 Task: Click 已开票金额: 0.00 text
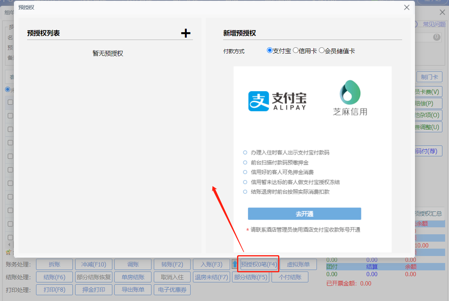click(x=349, y=284)
